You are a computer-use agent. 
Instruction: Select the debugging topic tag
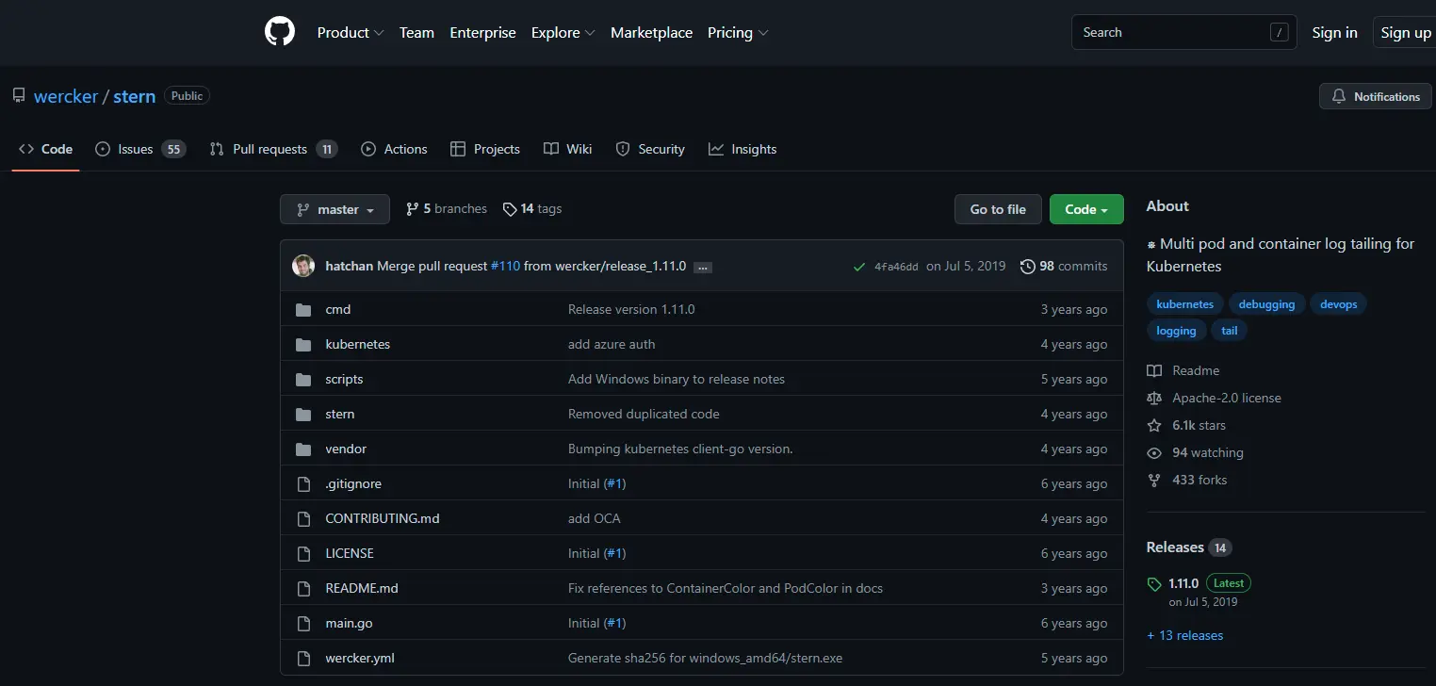coord(1266,304)
